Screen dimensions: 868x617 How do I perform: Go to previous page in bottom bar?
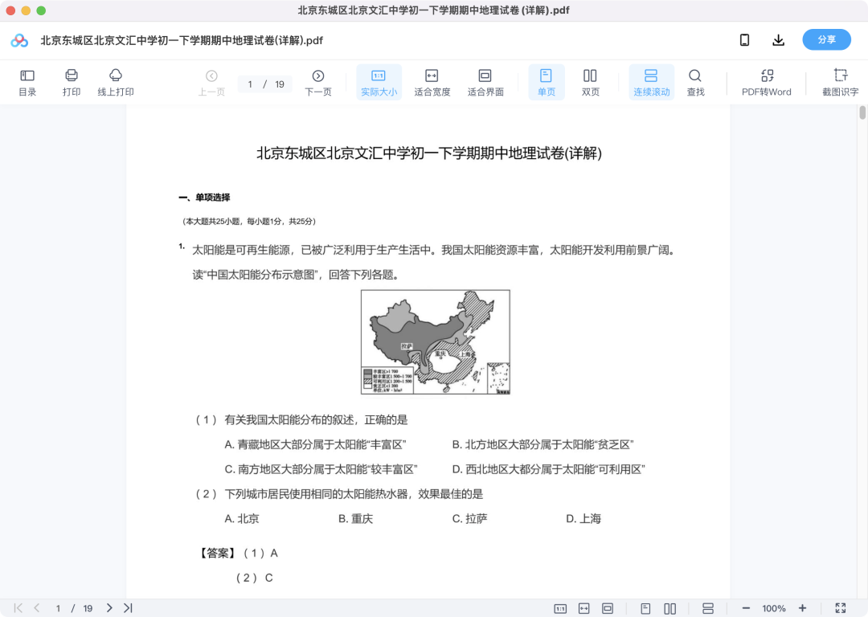37,608
